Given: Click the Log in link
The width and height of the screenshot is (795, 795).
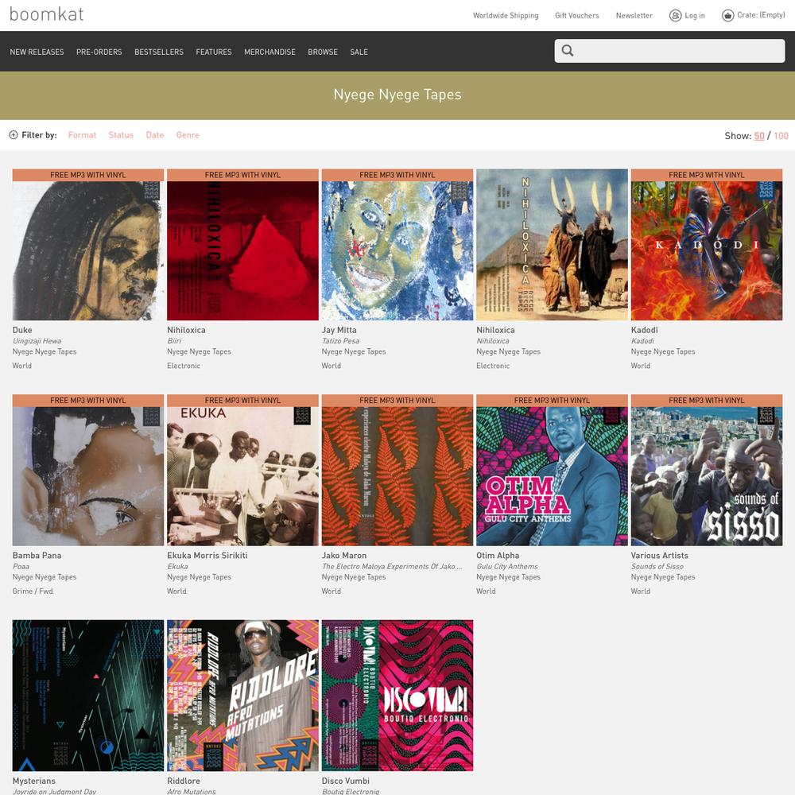Looking at the screenshot, I should pos(695,16).
